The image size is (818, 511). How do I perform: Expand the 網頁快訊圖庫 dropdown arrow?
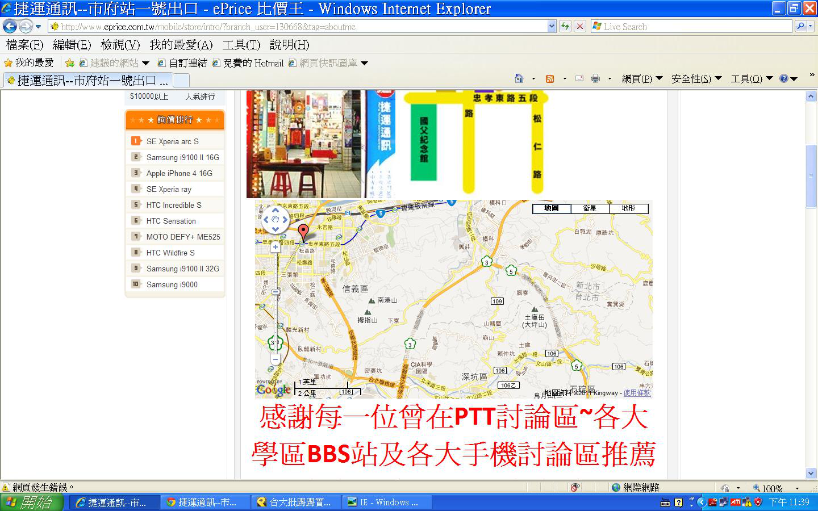pos(364,63)
